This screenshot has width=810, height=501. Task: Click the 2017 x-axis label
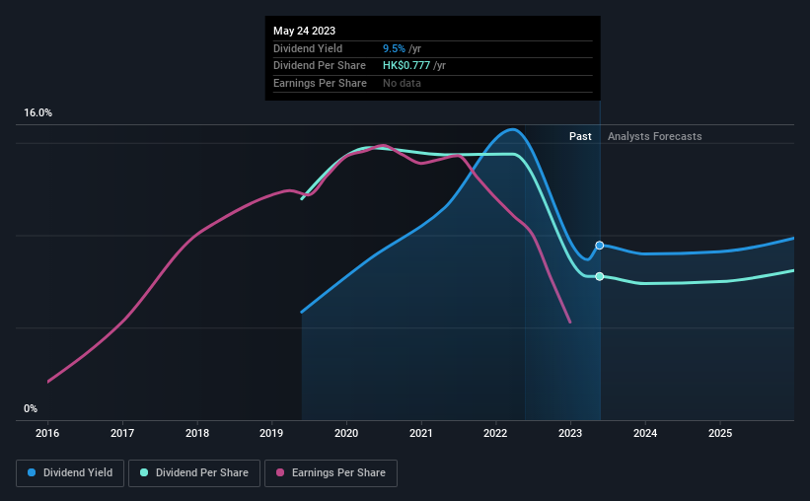click(122, 433)
